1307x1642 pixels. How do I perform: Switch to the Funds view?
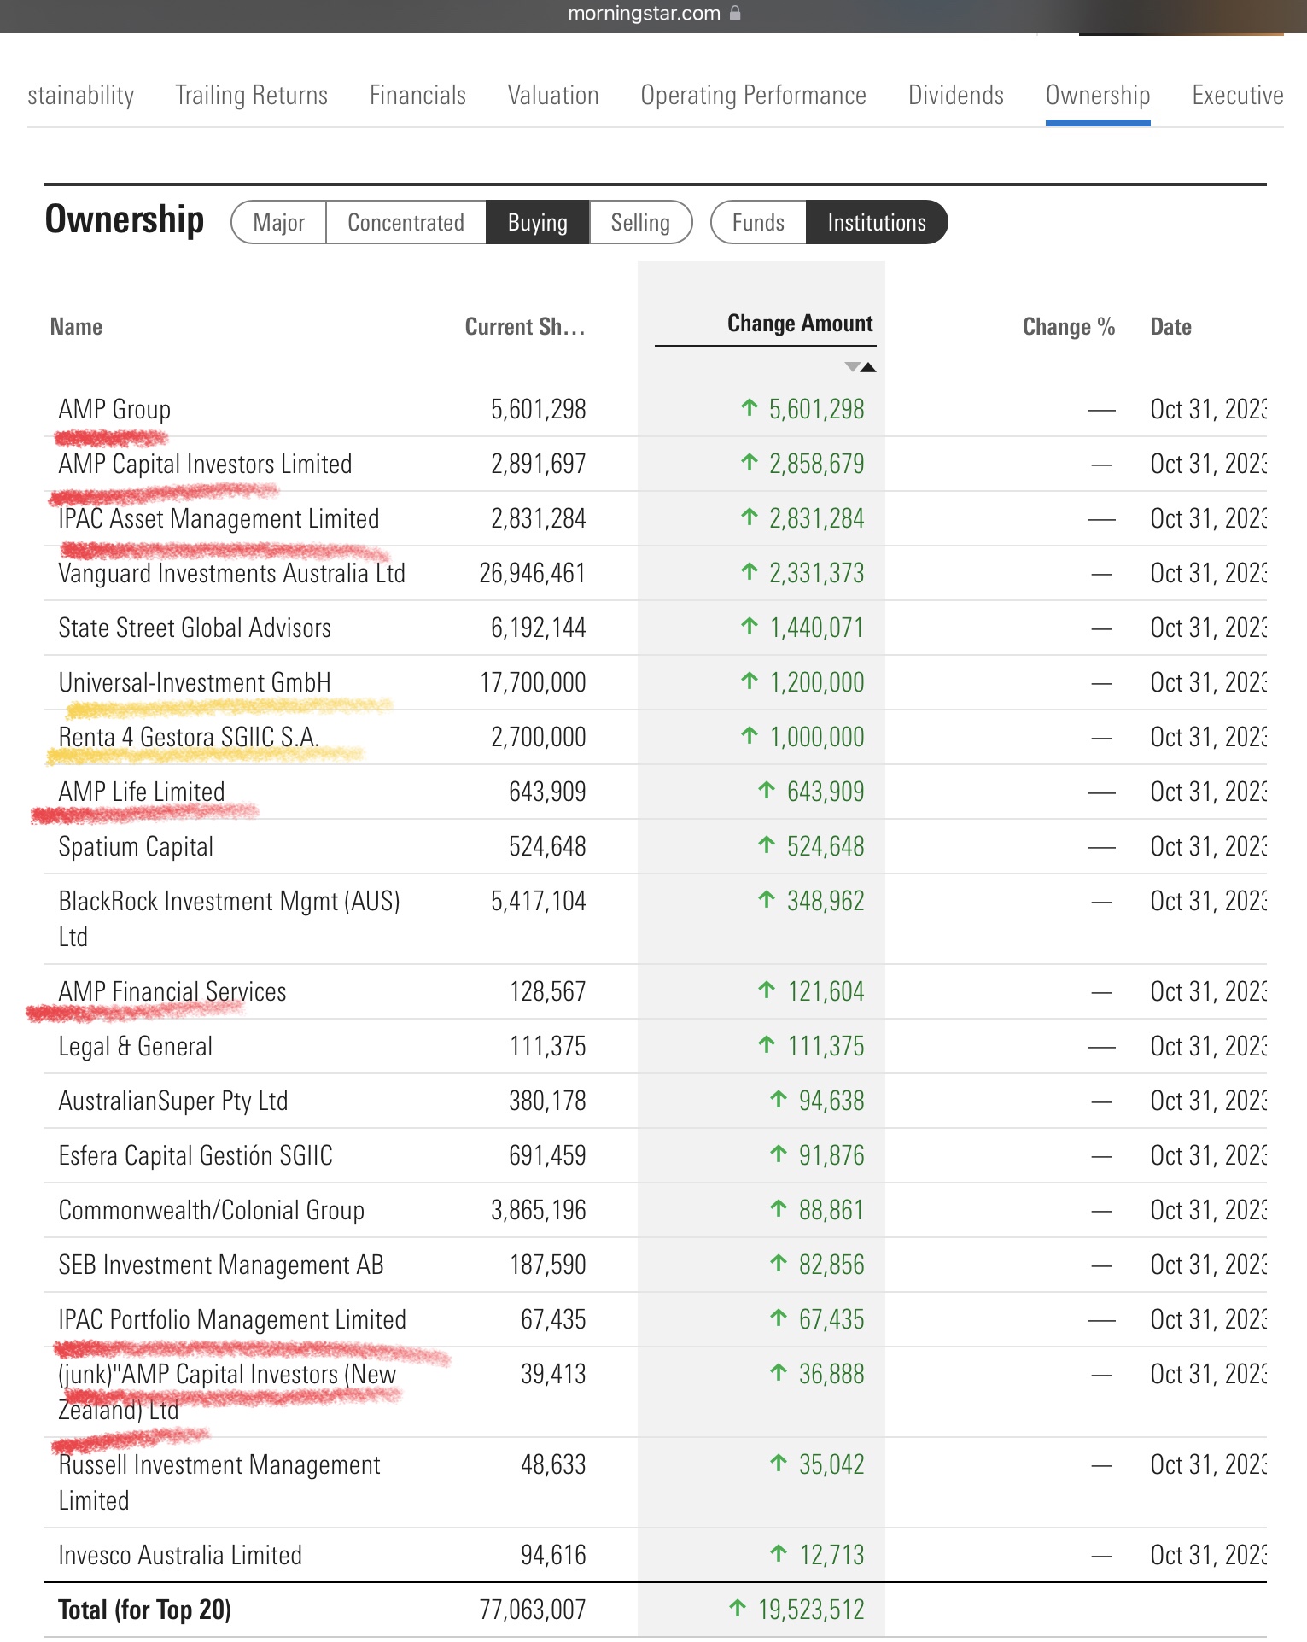tap(758, 223)
